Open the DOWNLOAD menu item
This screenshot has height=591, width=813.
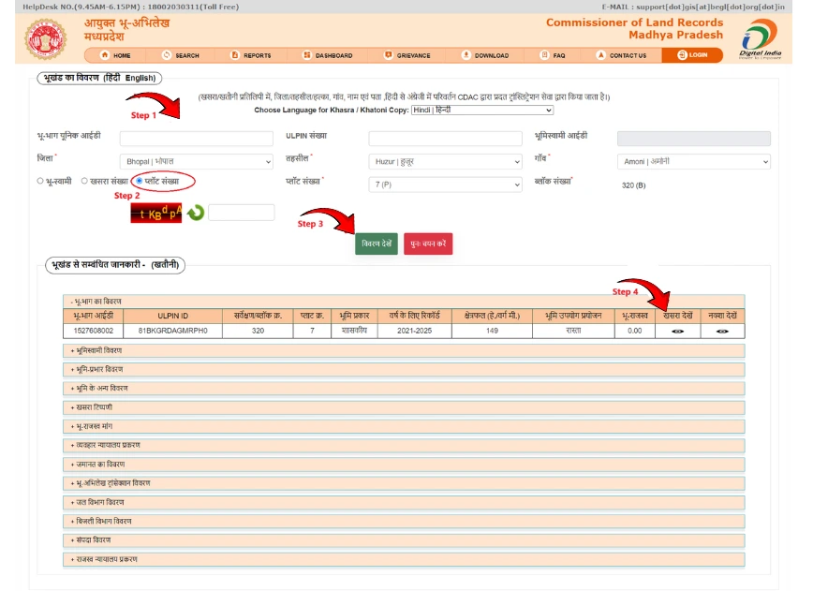(485, 55)
